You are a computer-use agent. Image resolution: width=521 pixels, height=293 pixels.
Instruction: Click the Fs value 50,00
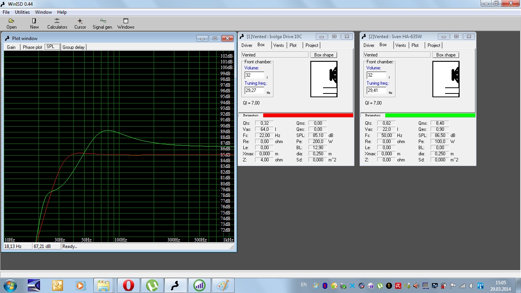click(x=386, y=135)
